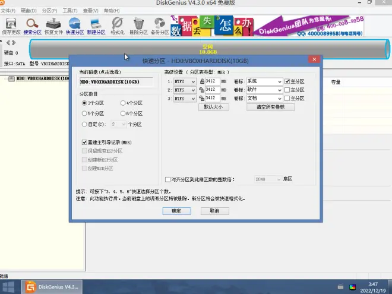Open the Search Partition (搜索分区) tool
This screenshot has height=294, width=392.
(x=32, y=26)
